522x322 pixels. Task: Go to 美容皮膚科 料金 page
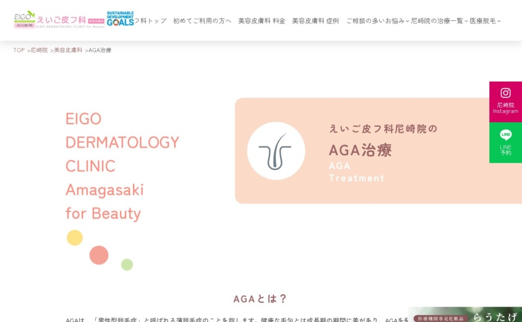(x=262, y=21)
